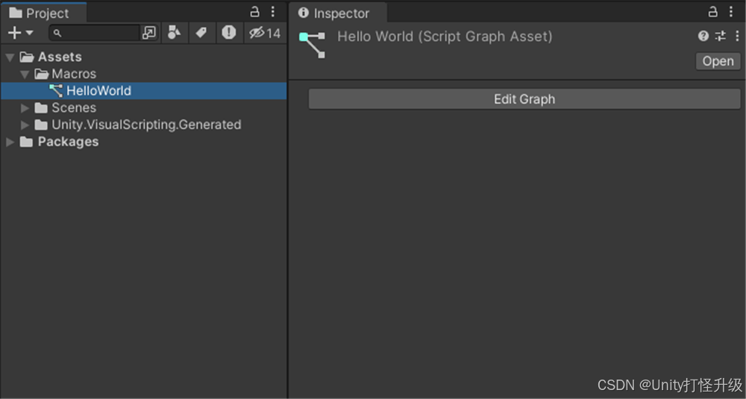
Task: Click the Open button in Inspector
Action: coord(718,61)
